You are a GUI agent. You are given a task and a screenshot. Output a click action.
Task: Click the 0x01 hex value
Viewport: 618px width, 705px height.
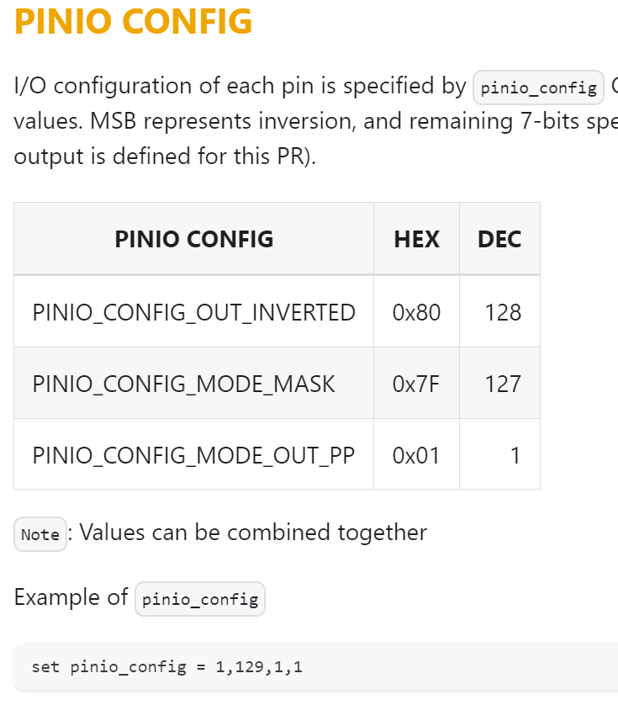click(415, 454)
